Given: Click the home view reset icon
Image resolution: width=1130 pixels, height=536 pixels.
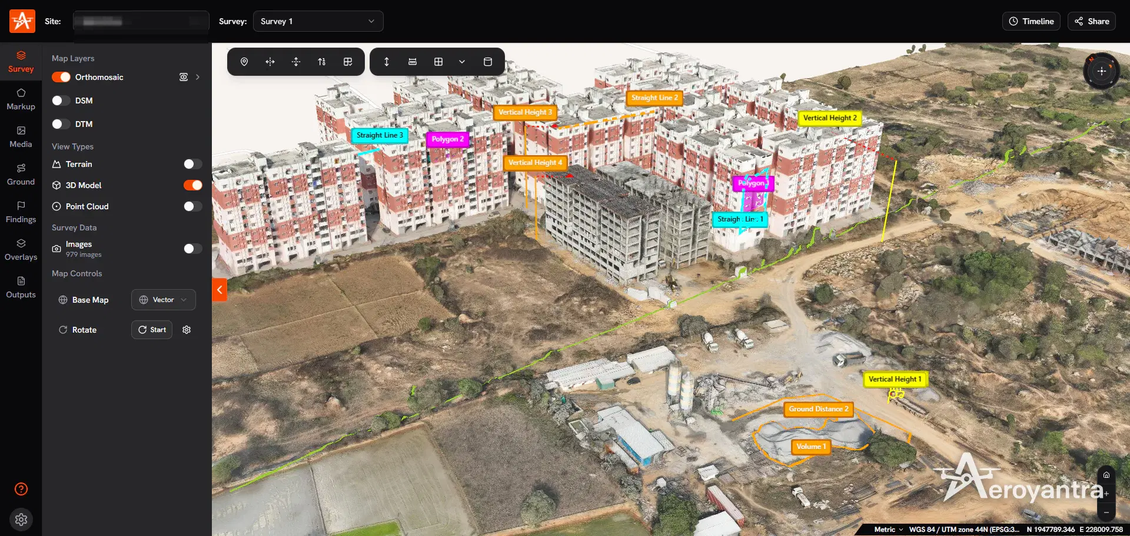Looking at the screenshot, I should click(1106, 475).
